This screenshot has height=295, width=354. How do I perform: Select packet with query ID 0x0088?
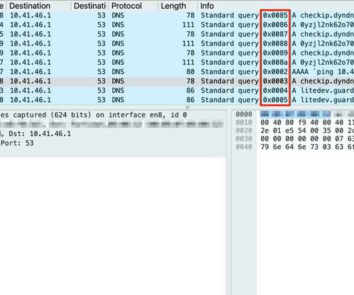click(177, 43)
